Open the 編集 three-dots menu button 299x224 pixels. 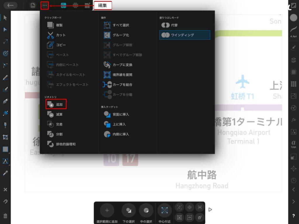click(44, 5)
